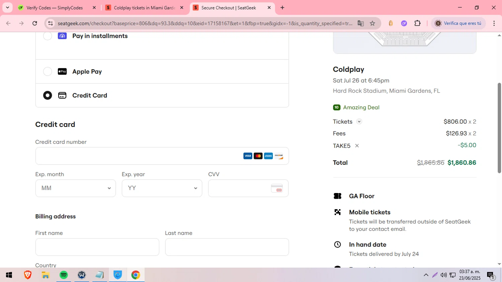This screenshot has width=502, height=282.
Task: Click the Amazing Deal score badge
Action: [337, 107]
